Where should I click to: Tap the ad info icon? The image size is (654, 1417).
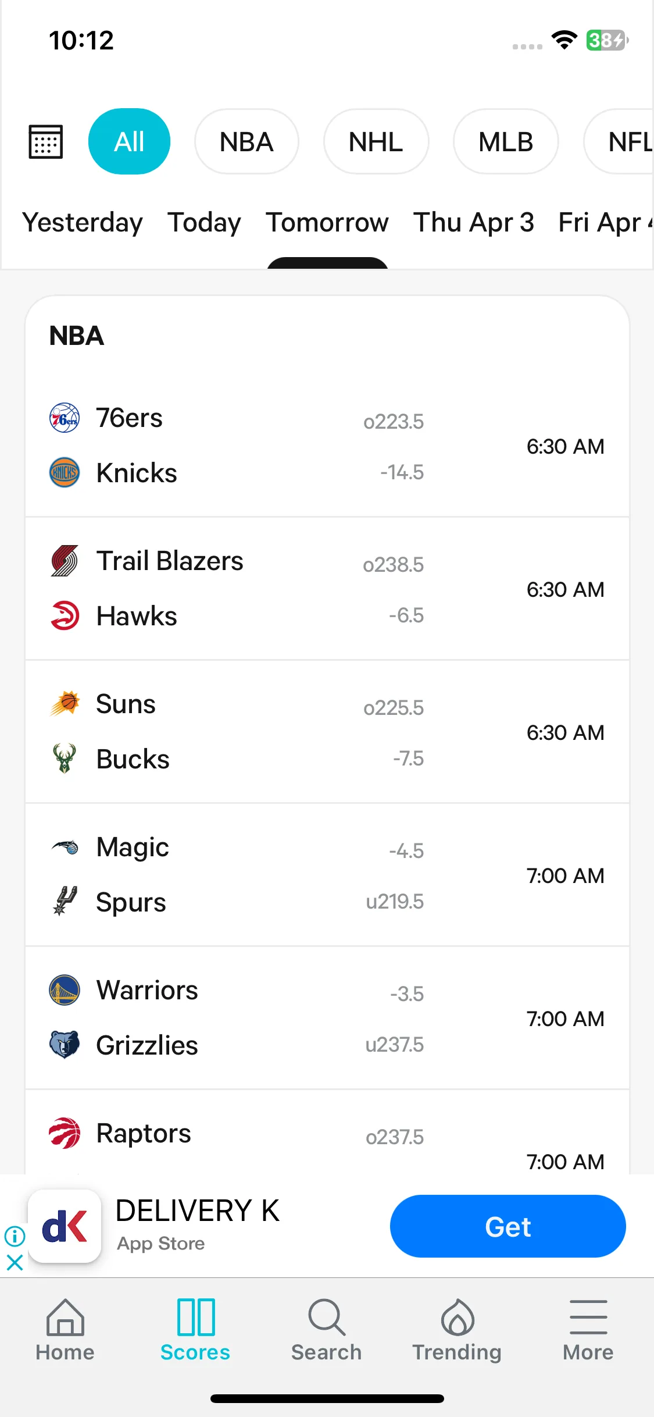[x=15, y=1236]
